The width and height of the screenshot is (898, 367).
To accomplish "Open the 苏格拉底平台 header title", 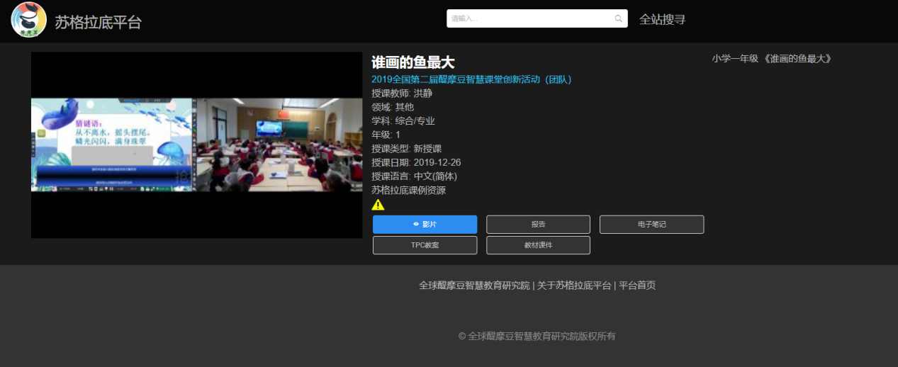I will 99,22.
